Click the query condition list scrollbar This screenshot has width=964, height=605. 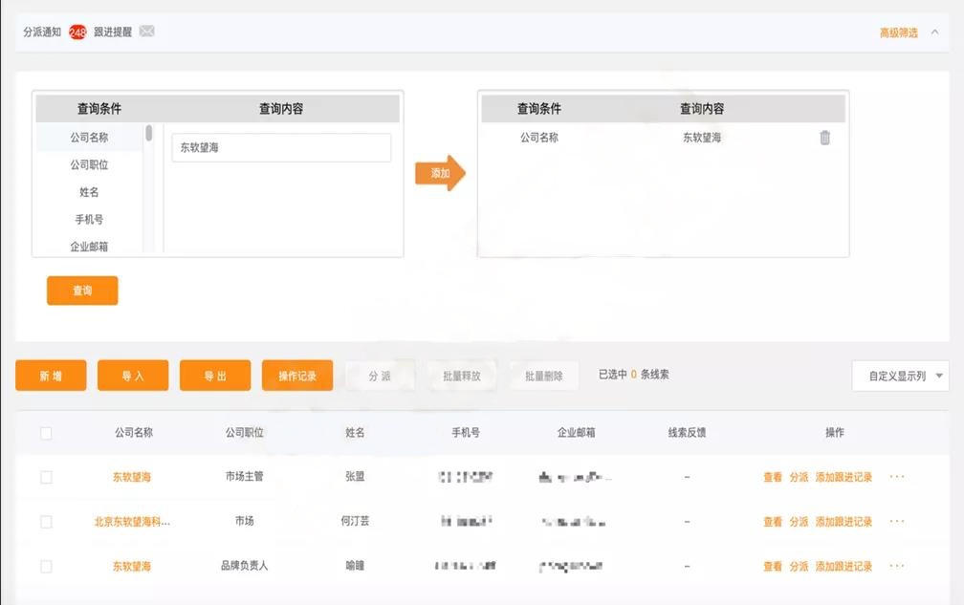[x=149, y=134]
